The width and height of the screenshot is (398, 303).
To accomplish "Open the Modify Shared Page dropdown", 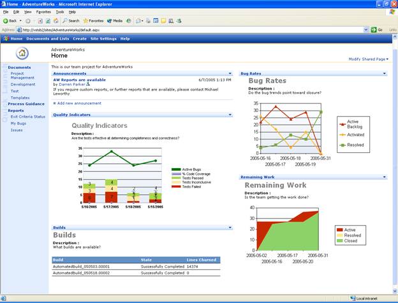I will [368, 59].
